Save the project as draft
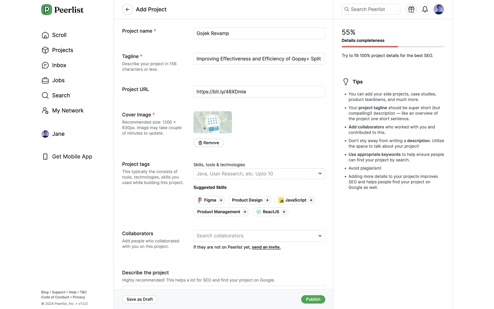Viewport: 494px width, 309px height. click(139, 299)
